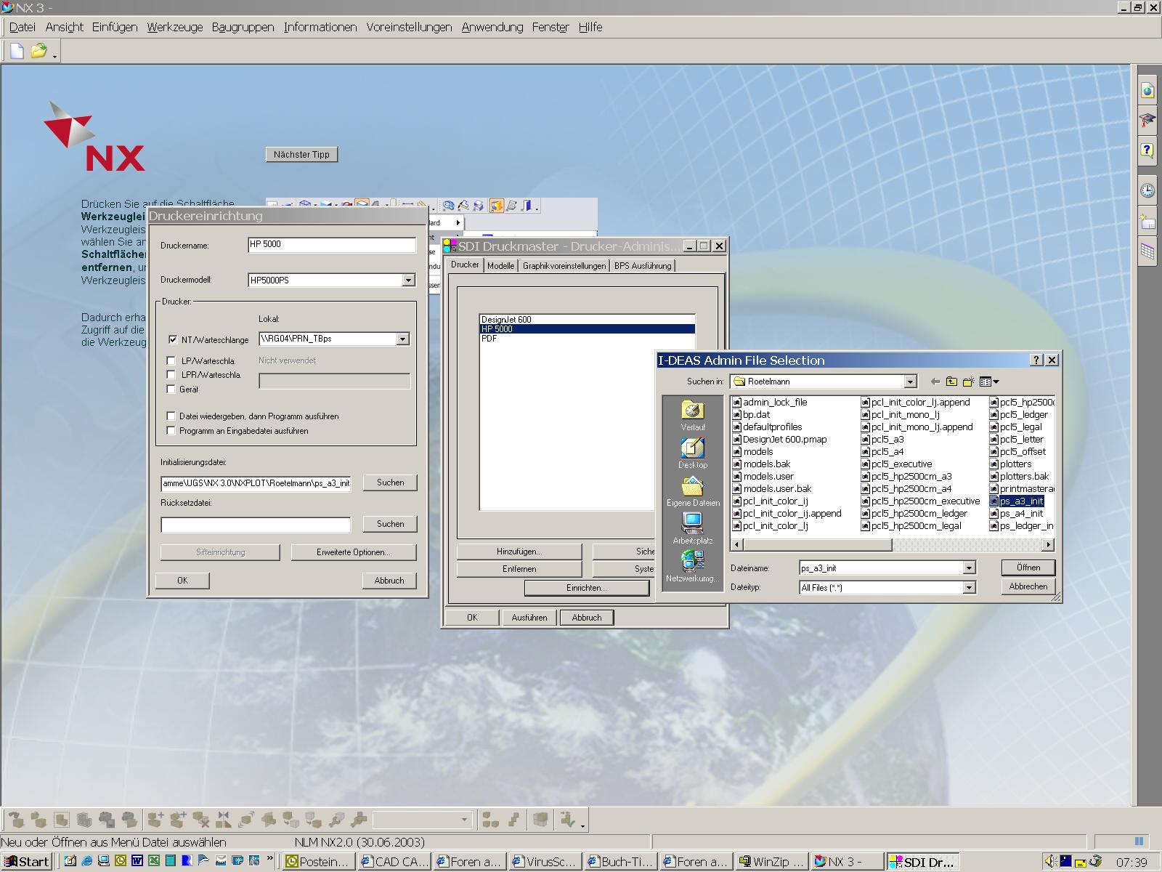Click right scroll arrow of the file list
Screen dimensions: 1162x872
pyautogui.click(x=1048, y=544)
